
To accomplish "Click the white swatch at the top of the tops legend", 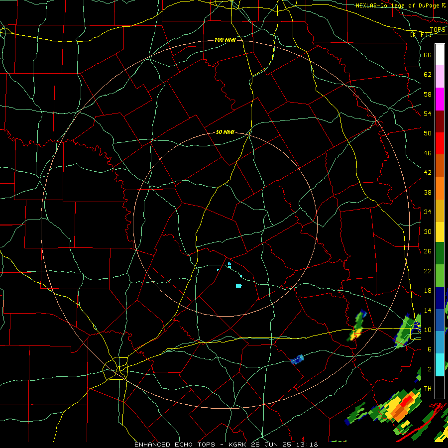I will [x=440, y=55].
